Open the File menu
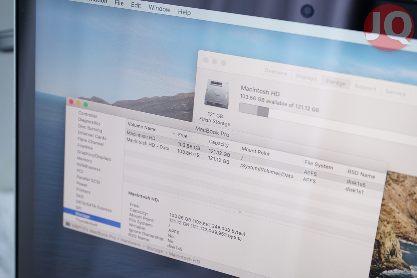417x278 pixels. [x=119, y=3]
